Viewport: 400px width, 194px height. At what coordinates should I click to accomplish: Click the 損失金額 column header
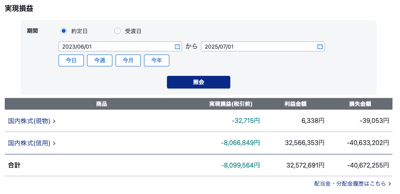[360, 104]
